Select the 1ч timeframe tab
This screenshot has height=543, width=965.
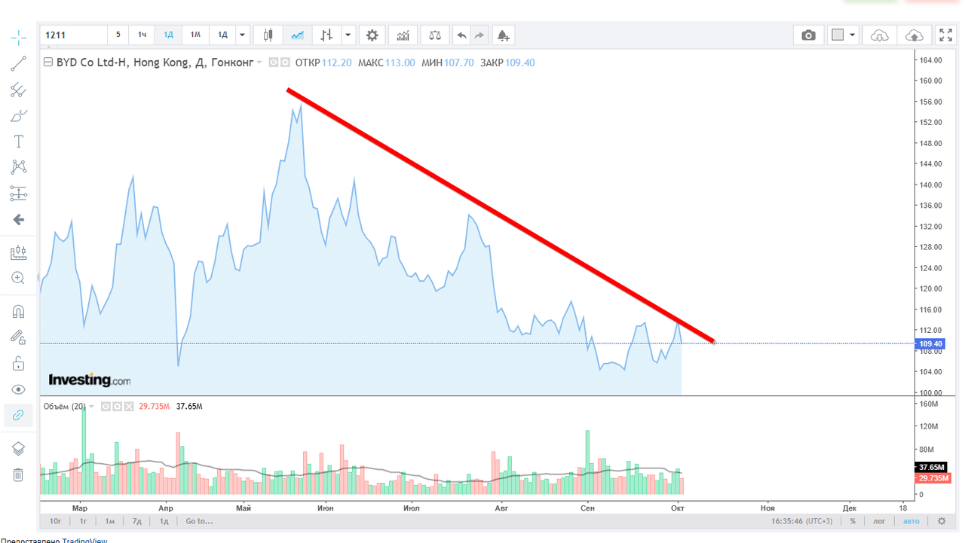pyautogui.click(x=142, y=35)
